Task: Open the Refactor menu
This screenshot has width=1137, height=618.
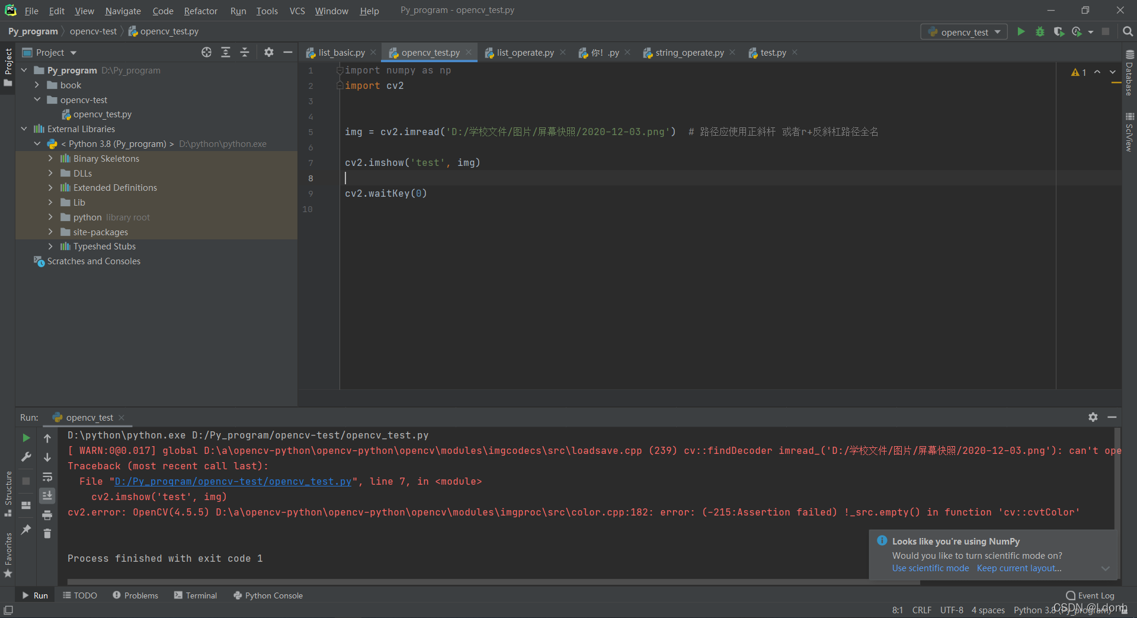Action: click(x=200, y=10)
